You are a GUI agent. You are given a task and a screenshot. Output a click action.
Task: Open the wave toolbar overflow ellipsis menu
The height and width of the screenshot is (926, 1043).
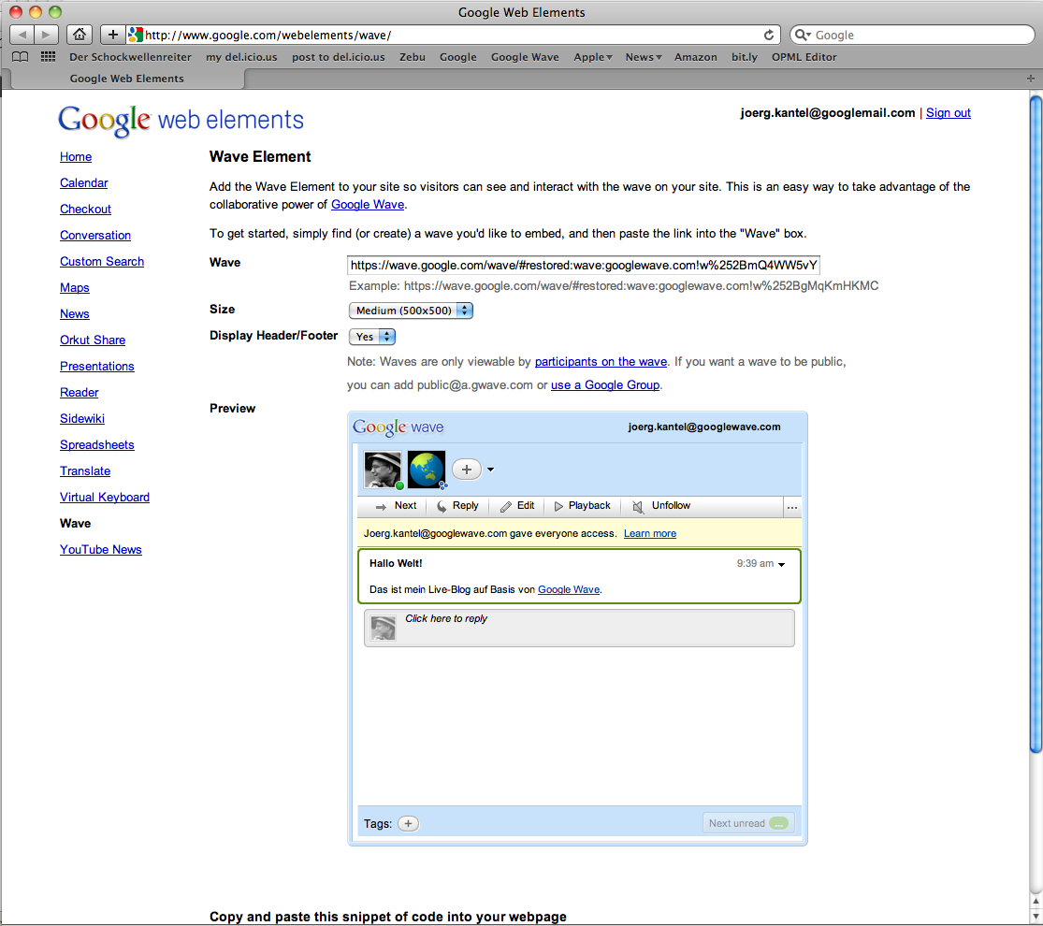point(791,508)
